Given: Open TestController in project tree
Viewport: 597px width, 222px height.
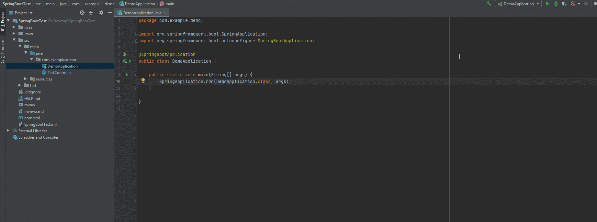Looking at the screenshot, I should (x=59, y=73).
